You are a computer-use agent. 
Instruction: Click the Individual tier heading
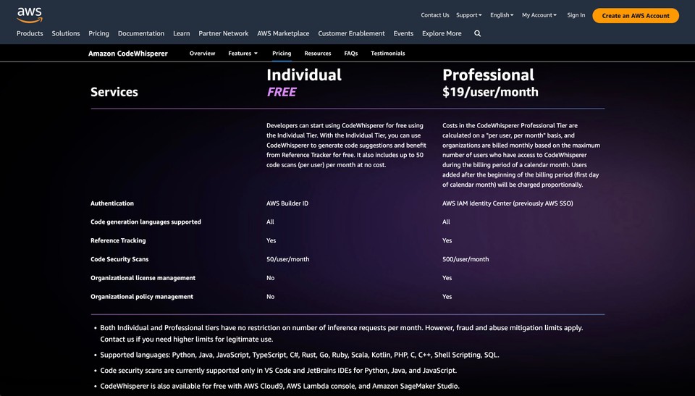click(304, 75)
